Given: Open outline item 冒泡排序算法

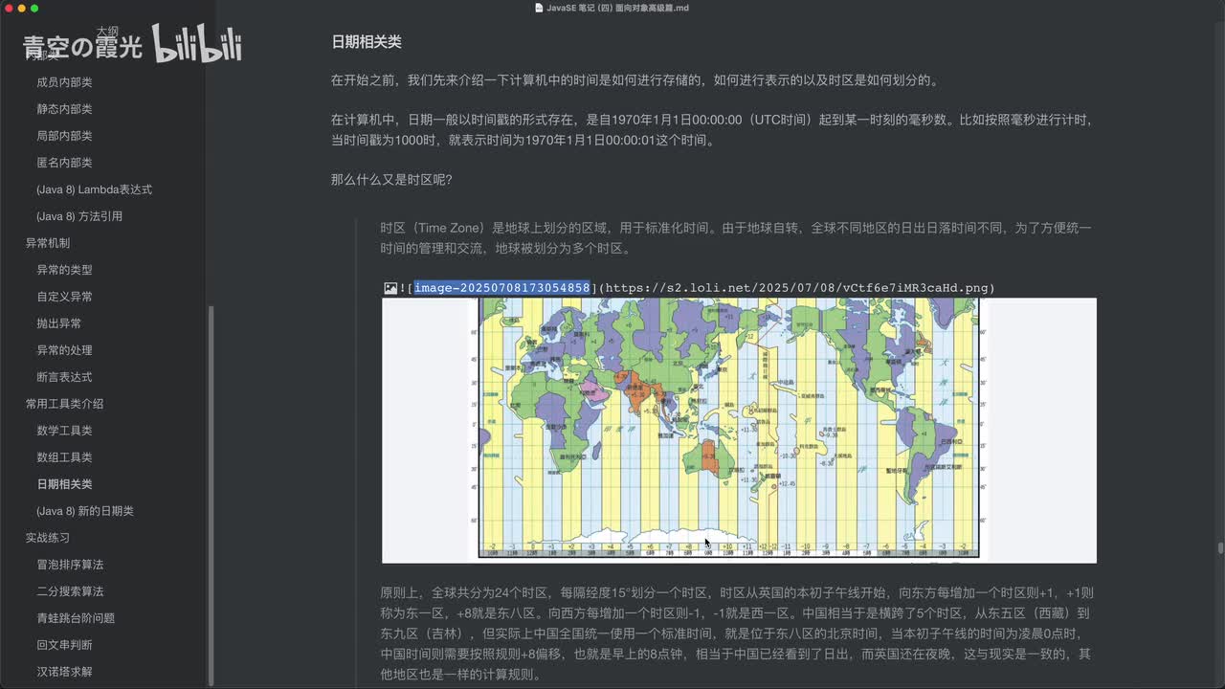Looking at the screenshot, I should (70, 565).
